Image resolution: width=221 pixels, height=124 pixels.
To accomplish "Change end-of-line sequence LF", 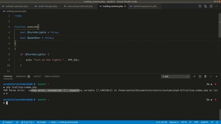I will tap(190, 122).
